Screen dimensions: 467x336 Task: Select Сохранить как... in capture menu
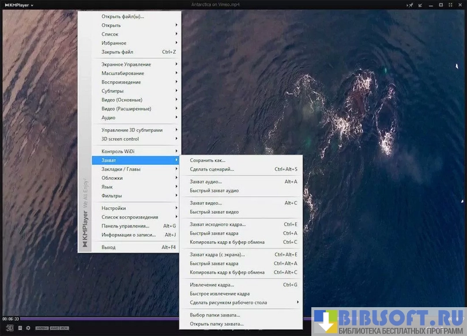[x=208, y=160]
